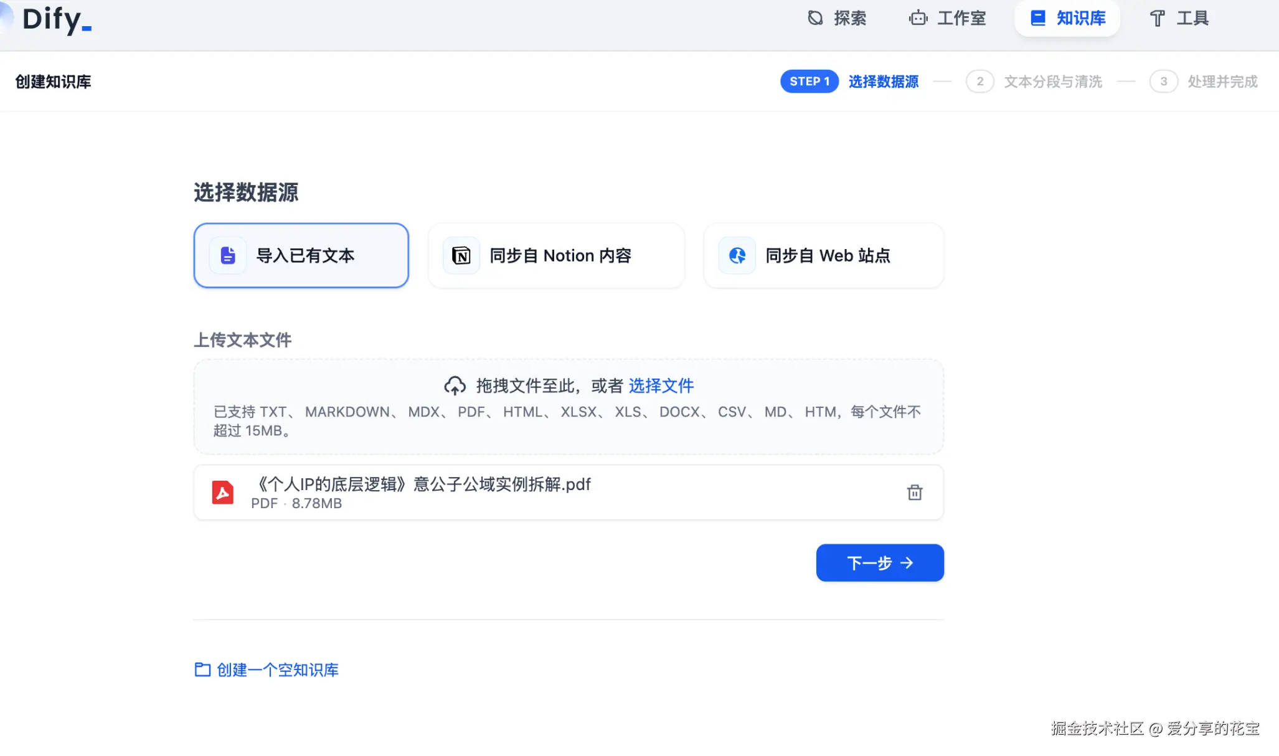Switch to the 工作室 studio tab
Viewport: 1279px width, 756px height.
(947, 18)
